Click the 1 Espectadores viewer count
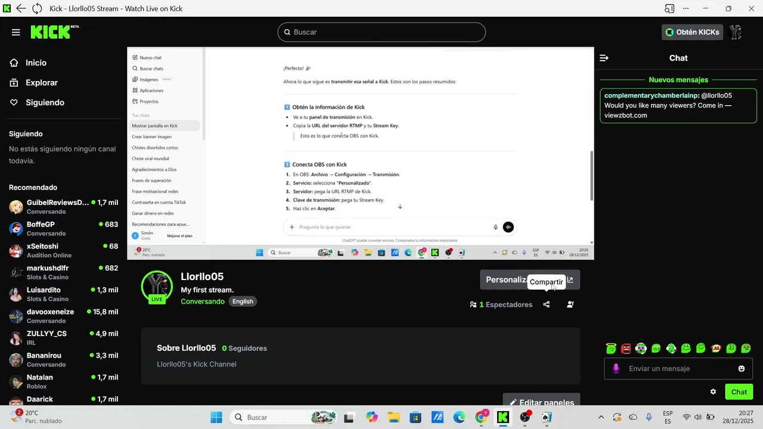 pyautogui.click(x=501, y=304)
